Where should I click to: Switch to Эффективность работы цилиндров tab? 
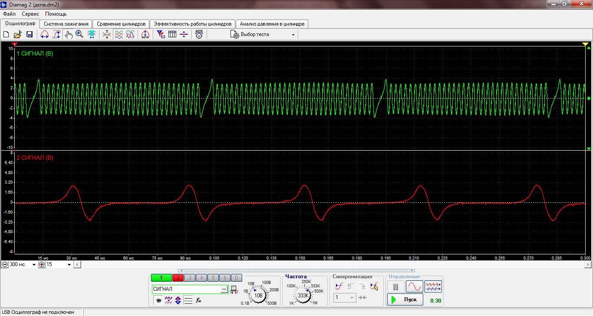[x=193, y=24]
